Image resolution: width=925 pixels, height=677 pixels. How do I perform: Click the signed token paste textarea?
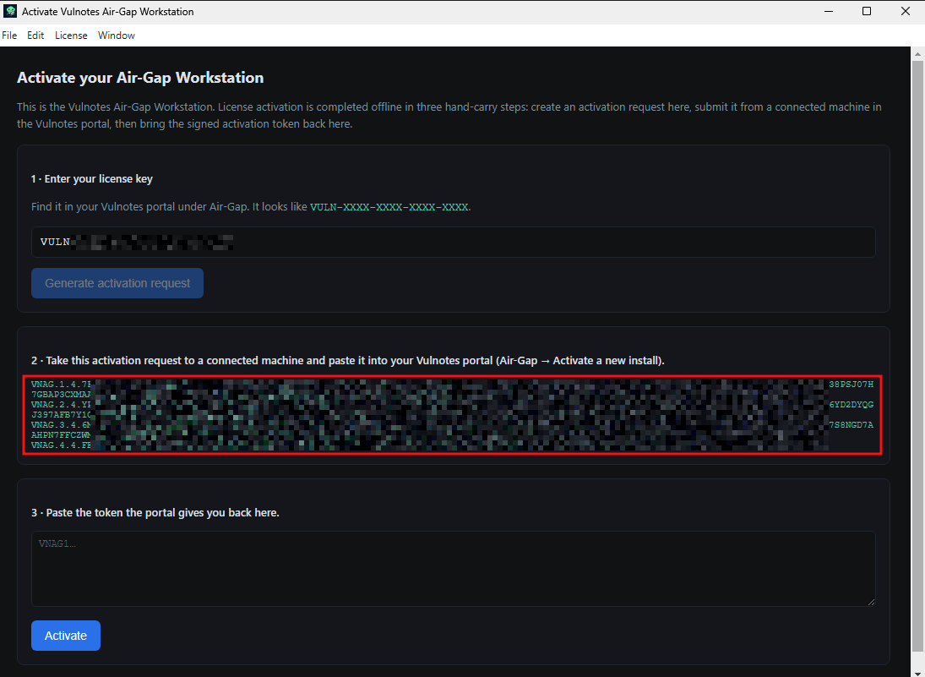click(453, 569)
